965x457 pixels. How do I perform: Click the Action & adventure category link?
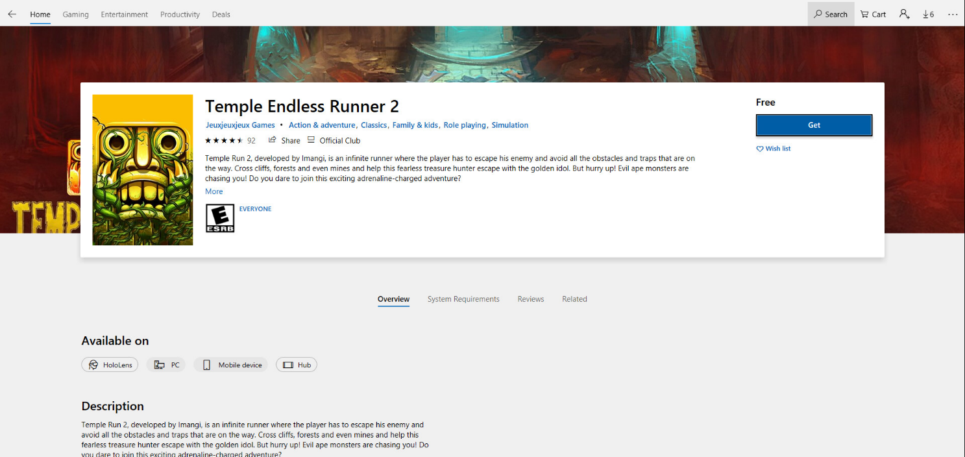coord(321,125)
